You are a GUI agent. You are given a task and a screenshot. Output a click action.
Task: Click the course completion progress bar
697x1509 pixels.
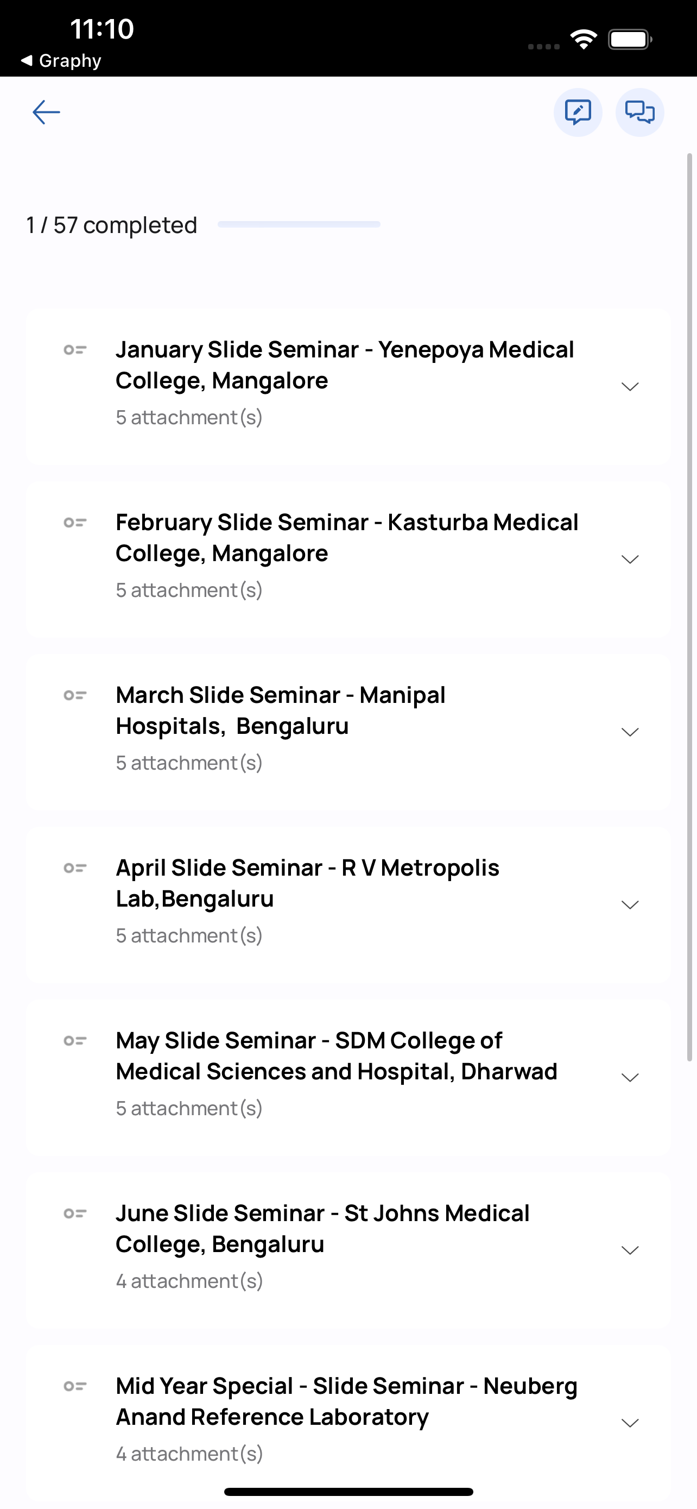coord(299,224)
